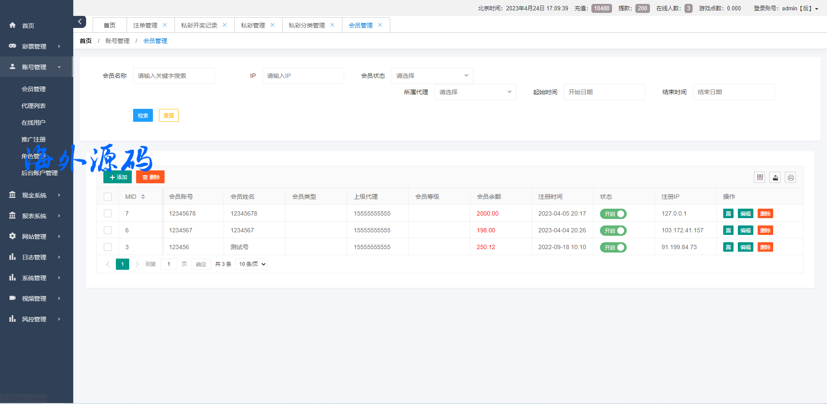
Task: Open the 所属代理 dropdown
Action: [x=475, y=92]
